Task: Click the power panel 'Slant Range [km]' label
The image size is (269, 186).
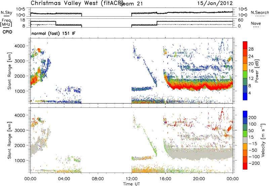Action: (9, 71)
